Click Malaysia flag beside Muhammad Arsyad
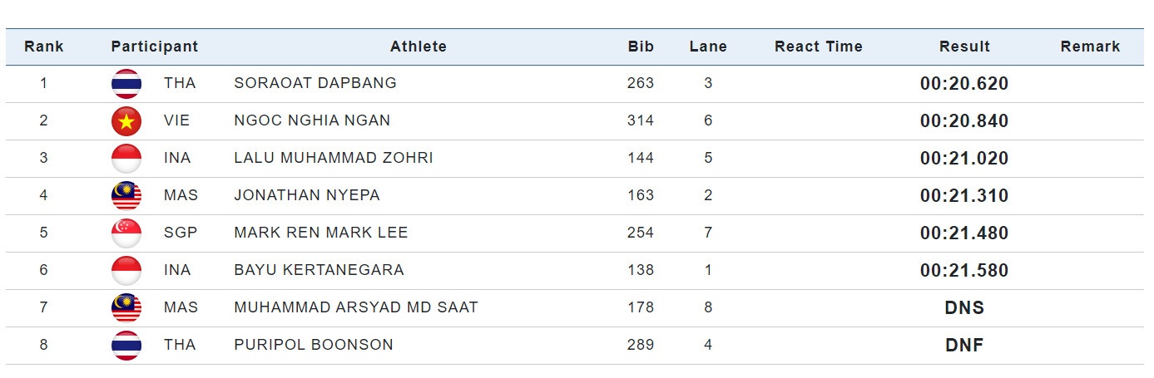This screenshot has width=1154, height=378. (126, 308)
